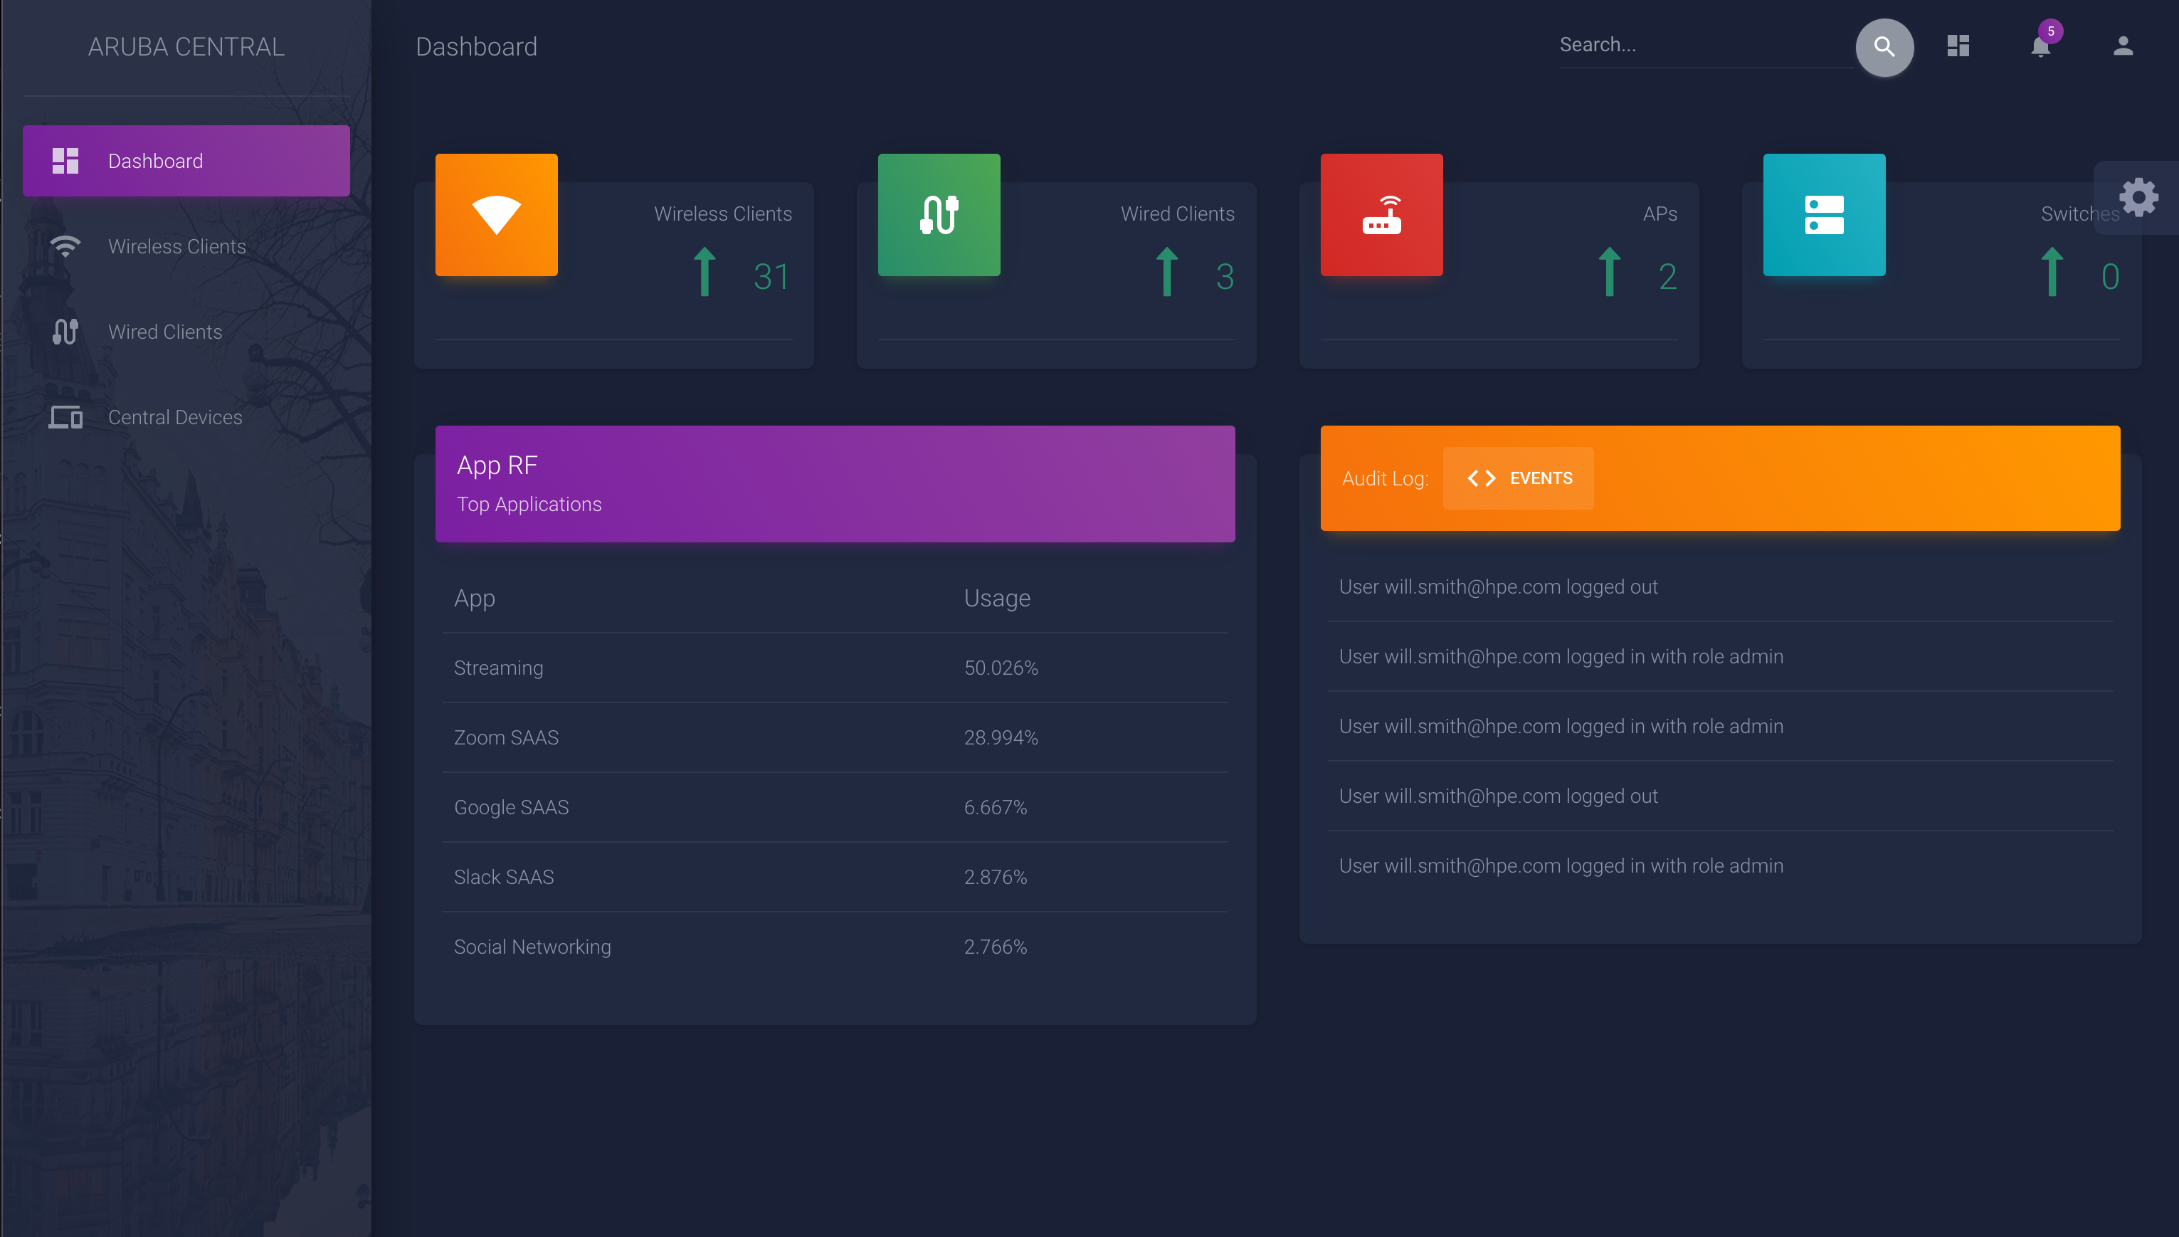Select the Wireless Clients wifi icon in sidebar
This screenshot has width=2179, height=1237.
click(65, 246)
